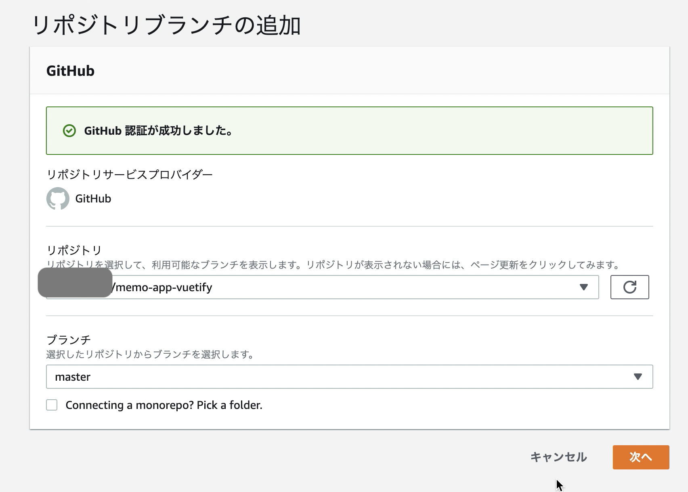This screenshot has height=492, width=688.
Task: Click the GitHub 認証が成功しました message
Action: [159, 131]
